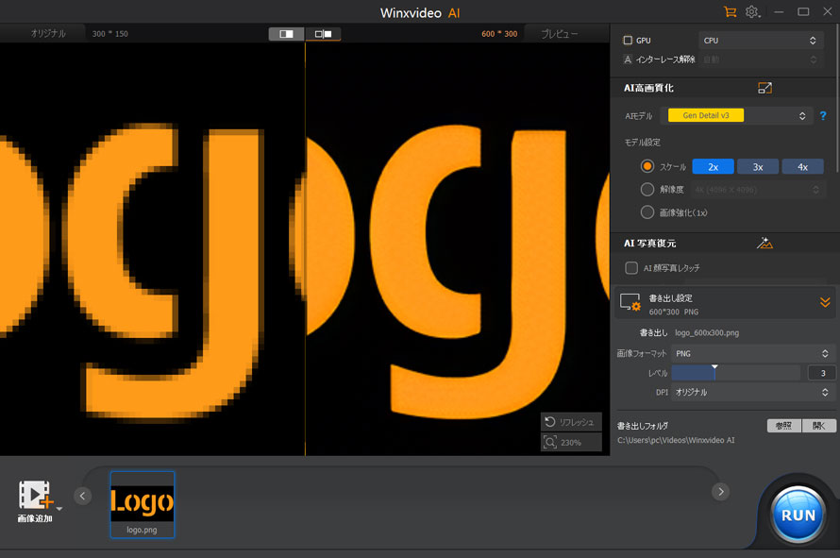The image size is (840, 558).
Task: Click the 画像追加 add image icon
Action: coord(35,495)
